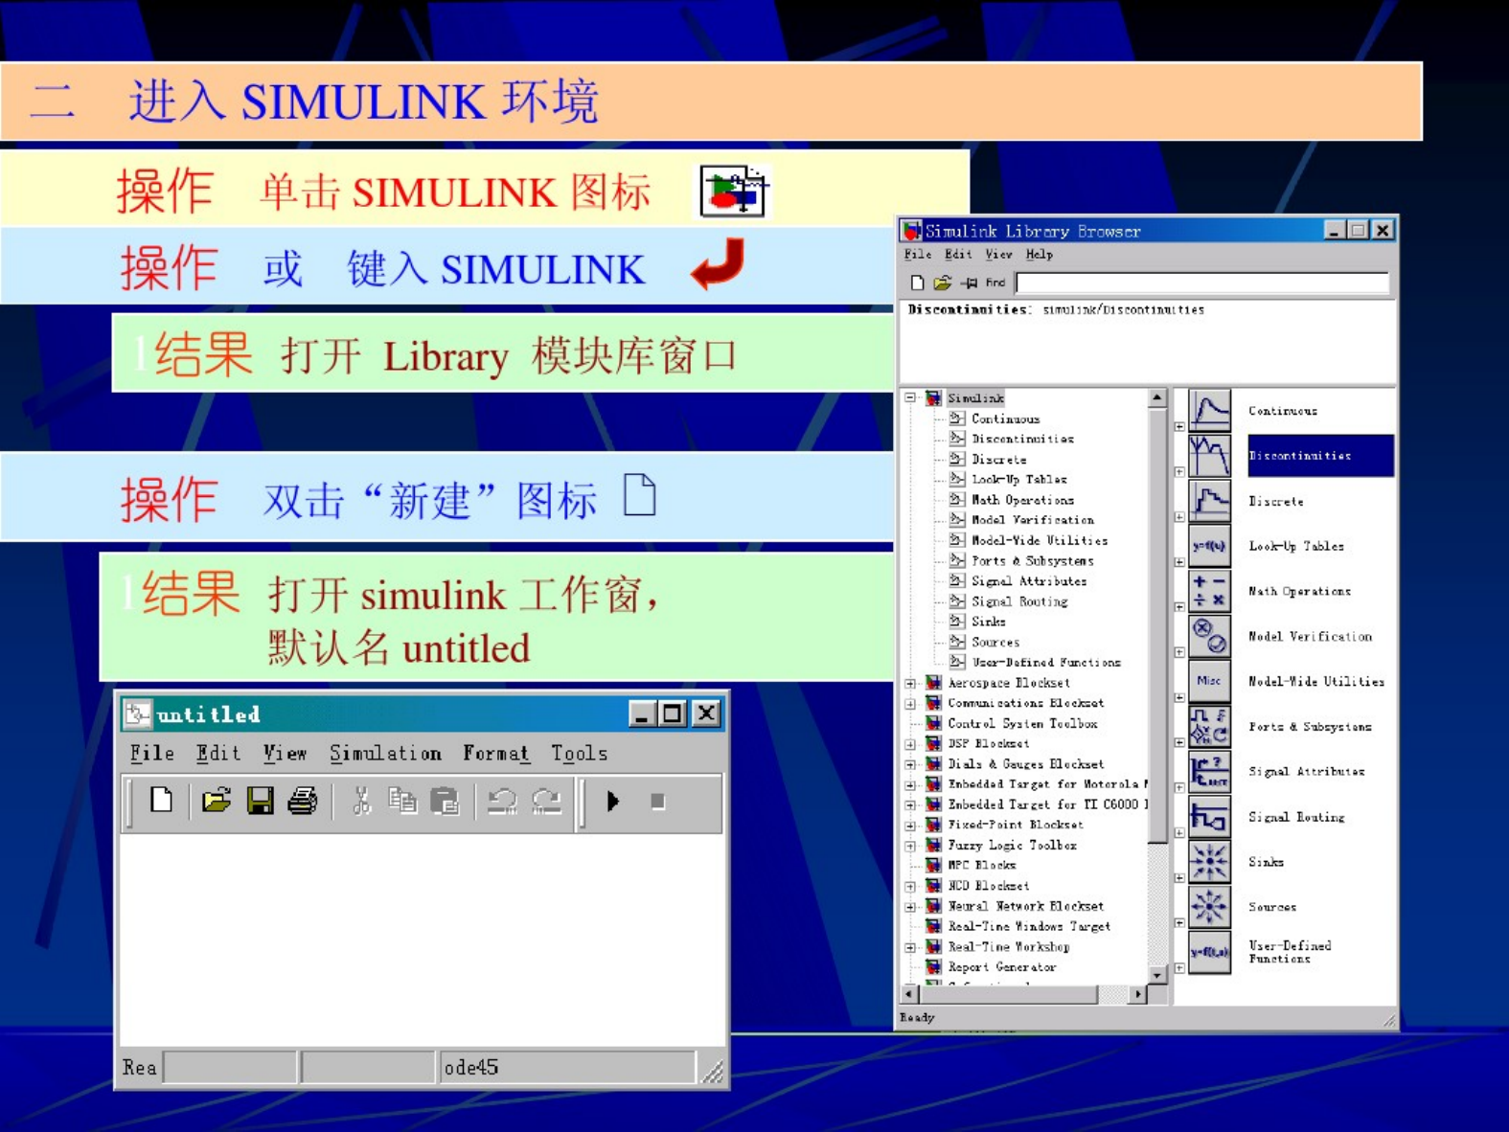Select the Discrete block library icon
Image resolution: width=1509 pixels, height=1132 pixels.
point(1210,501)
